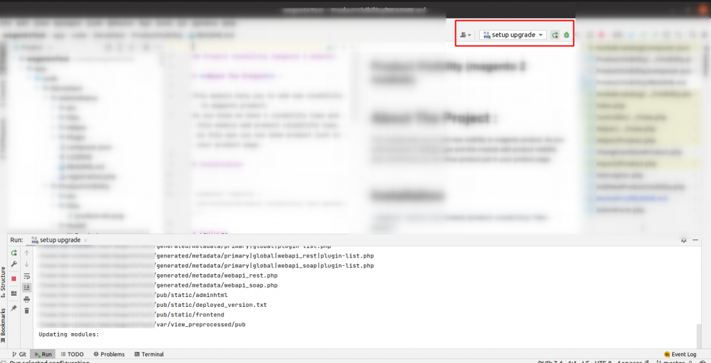Open the setup upgrade run configuration dropdown
This screenshot has height=363, width=711.
pyautogui.click(x=513, y=35)
